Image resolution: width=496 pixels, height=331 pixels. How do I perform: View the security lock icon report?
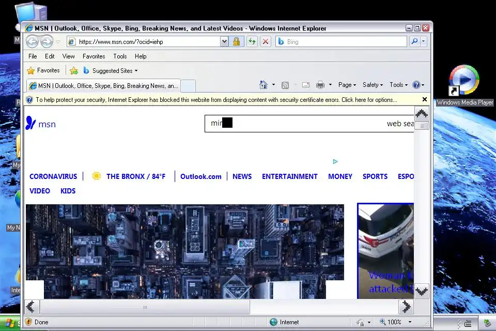click(236, 41)
